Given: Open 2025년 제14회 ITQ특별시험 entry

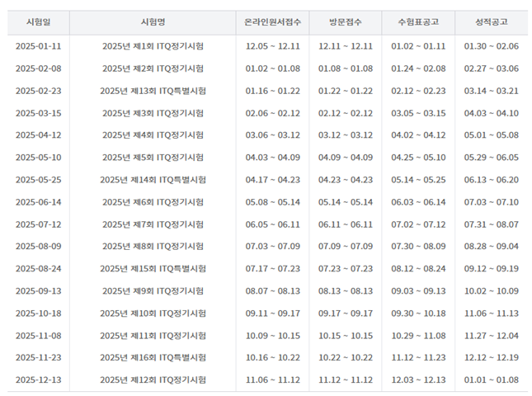Looking at the screenshot, I should [153, 180].
